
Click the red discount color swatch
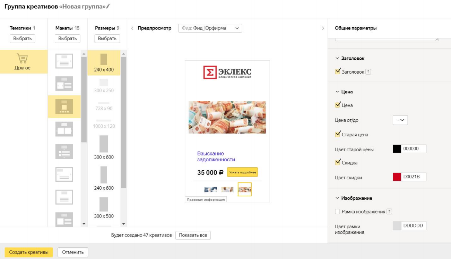[x=397, y=177]
